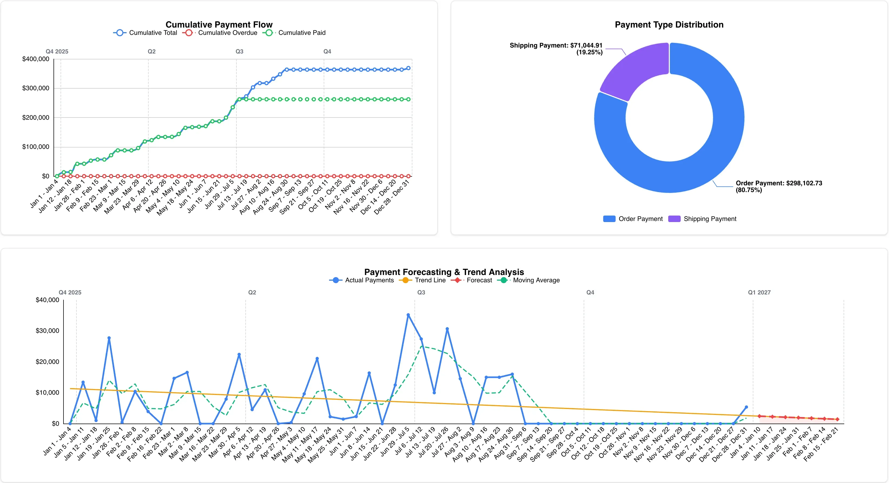The height and width of the screenshot is (483, 889).
Task: Click the $10,000 axis label
Action: (x=47, y=393)
